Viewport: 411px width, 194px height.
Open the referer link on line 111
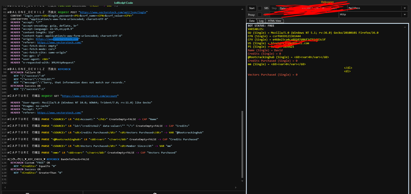59,113
